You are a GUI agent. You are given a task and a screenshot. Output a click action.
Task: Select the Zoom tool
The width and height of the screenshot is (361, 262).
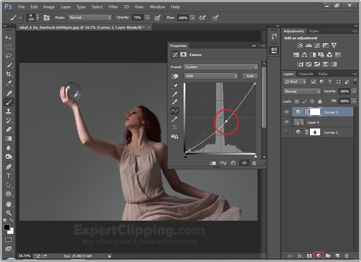pyautogui.click(x=8, y=213)
